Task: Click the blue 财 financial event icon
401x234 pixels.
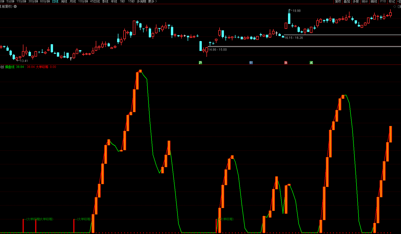Action: tap(251, 63)
